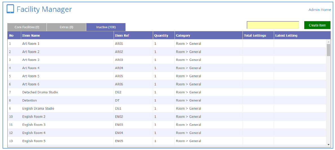Click item ref AR02
The image size is (335, 150).
tap(119, 52)
